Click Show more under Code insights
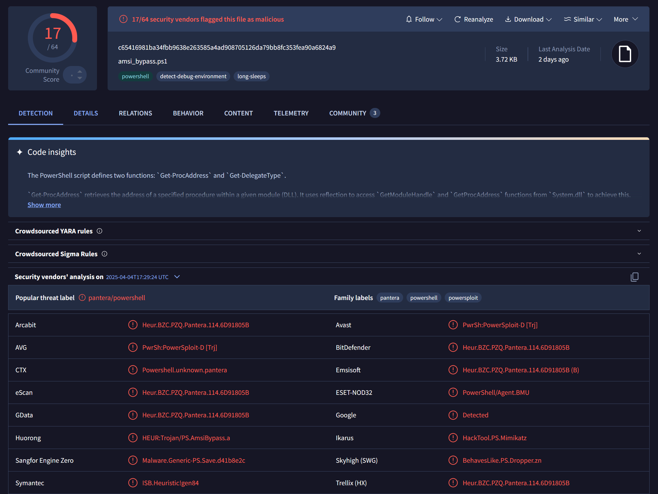Screen dimensions: 658x494 [44, 205]
